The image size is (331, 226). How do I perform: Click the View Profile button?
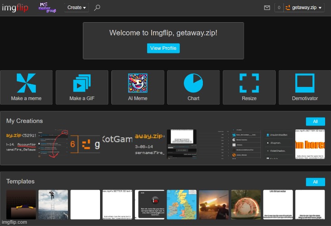(163, 48)
